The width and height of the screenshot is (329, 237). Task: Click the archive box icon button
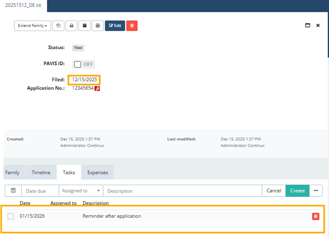[84, 26]
